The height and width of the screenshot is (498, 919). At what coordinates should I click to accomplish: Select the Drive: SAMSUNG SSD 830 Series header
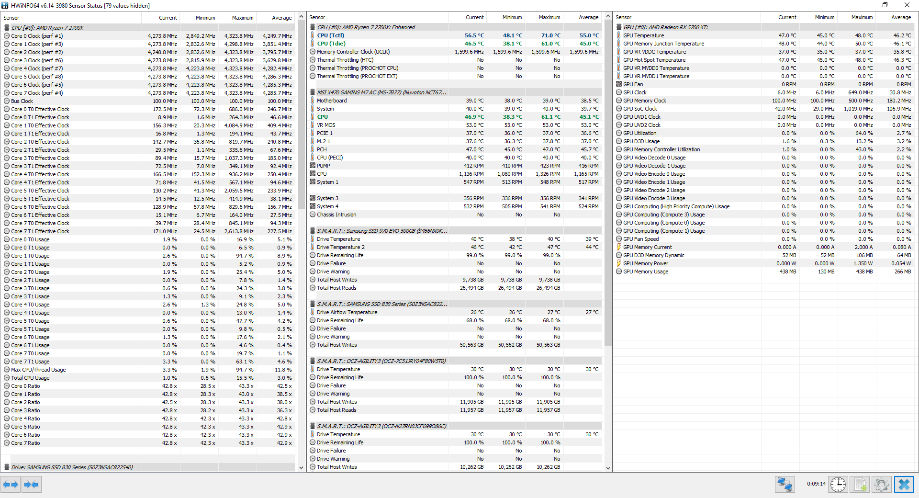click(148, 467)
